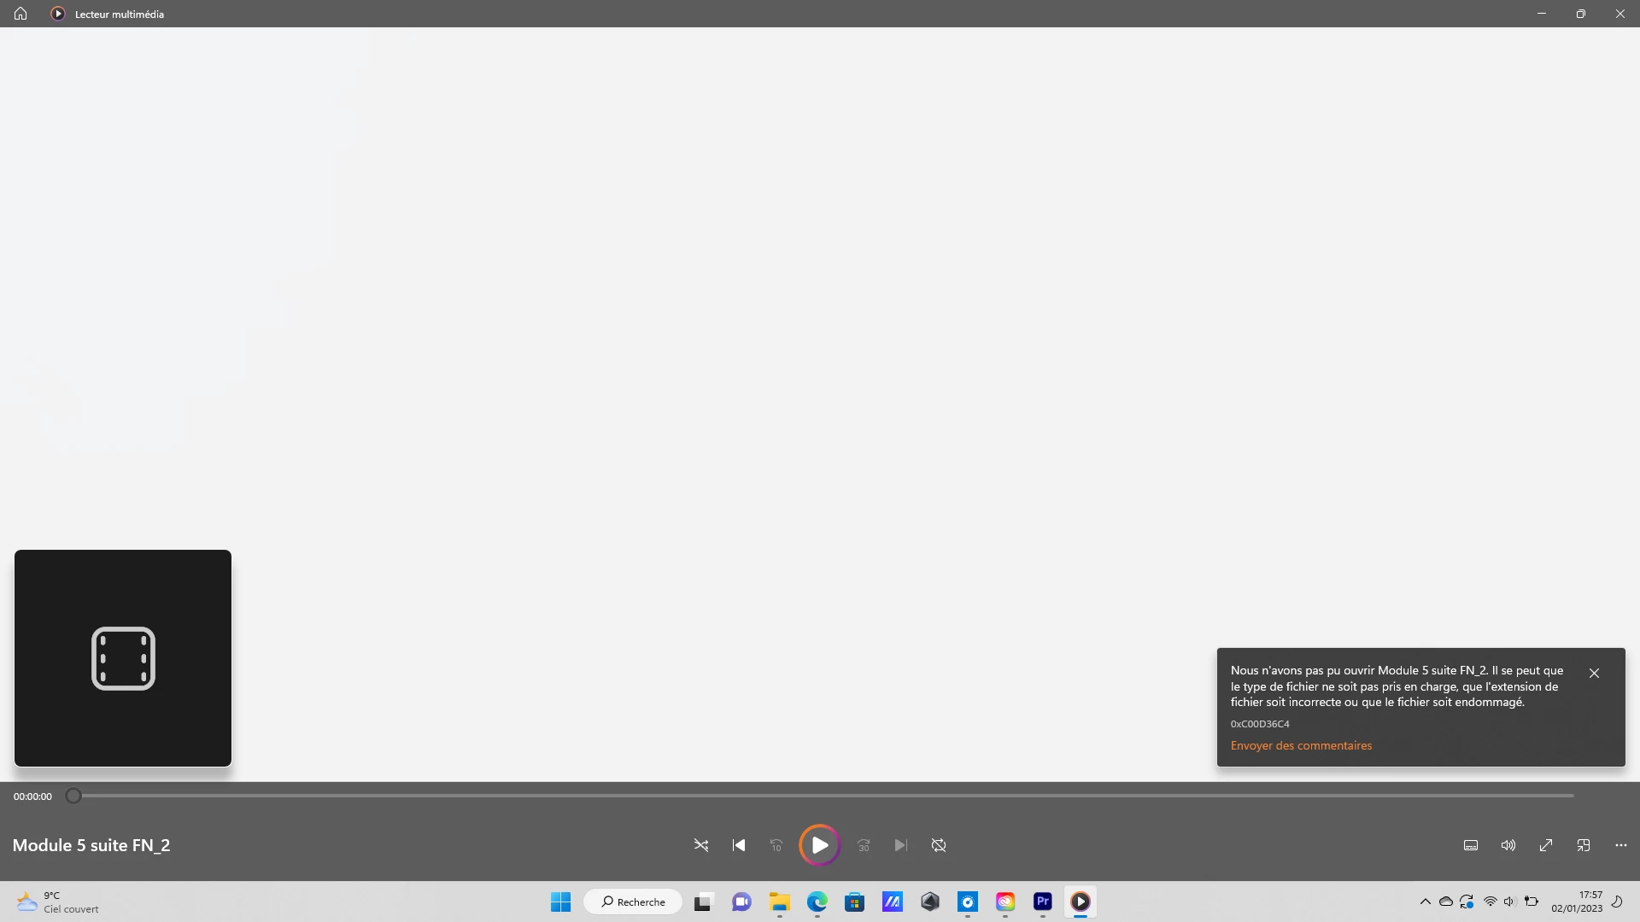Skip to next track

coord(900,845)
